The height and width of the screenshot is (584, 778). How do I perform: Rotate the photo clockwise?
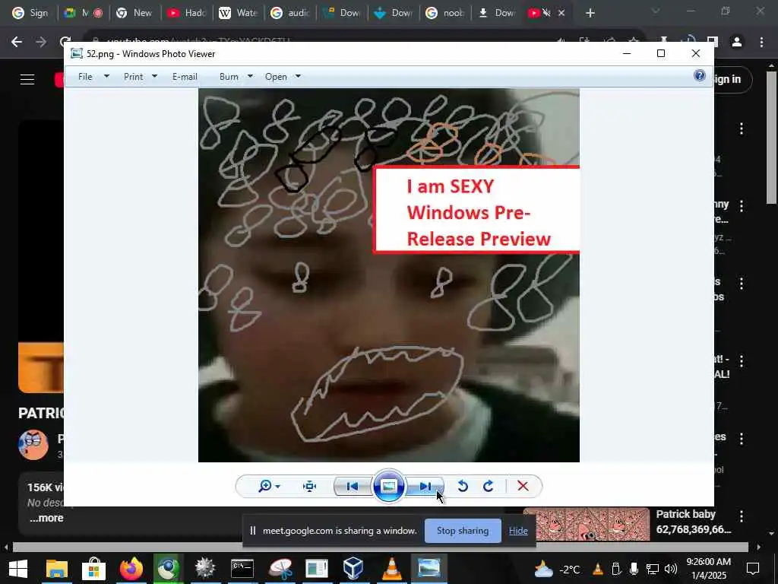tap(489, 486)
